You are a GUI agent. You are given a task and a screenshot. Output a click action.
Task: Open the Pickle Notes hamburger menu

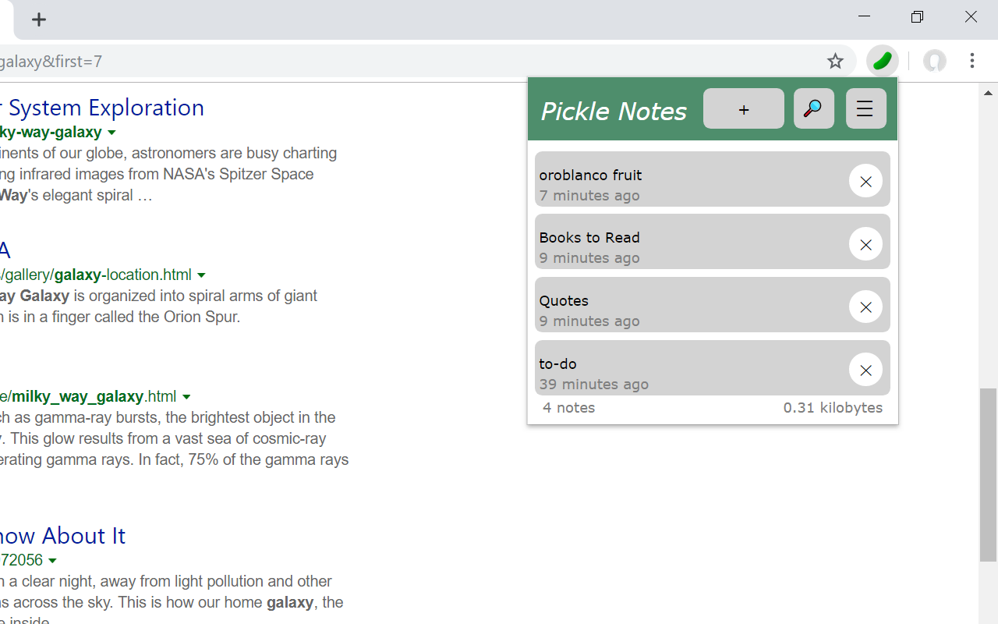click(865, 108)
